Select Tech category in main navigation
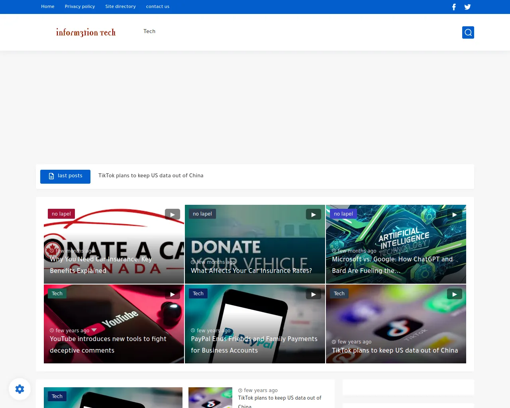This screenshot has width=510, height=408. tap(149, 31)
